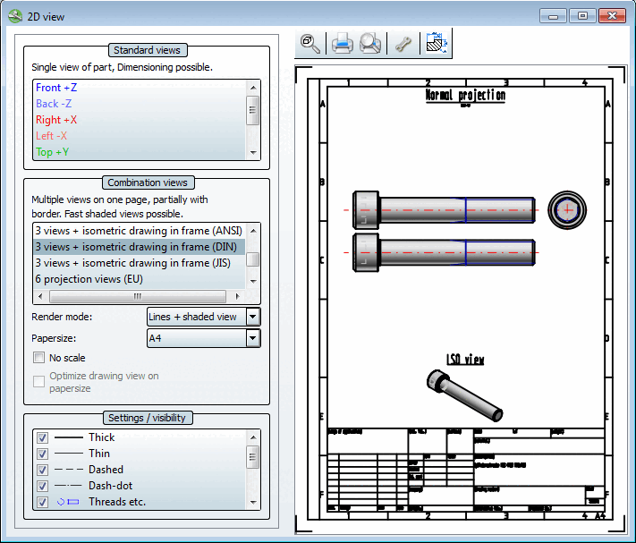This screenshot has width=636, height=543.
Task: Choose Right +X standard view
Action: pos(55,120)
